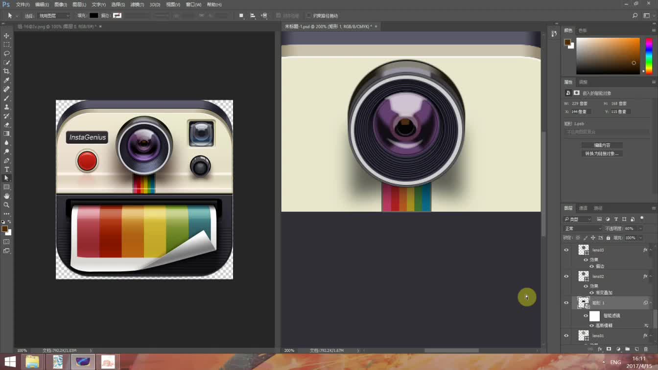Hide the 矩形 1 layer
658x370 pixels.
click(566, 303)
